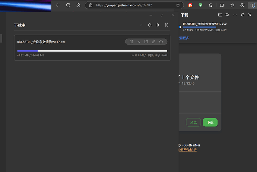This screenshot has height=172, width=257.
Task: Open the favorites list icon in toolbar
Action: [x=232, y=5]
